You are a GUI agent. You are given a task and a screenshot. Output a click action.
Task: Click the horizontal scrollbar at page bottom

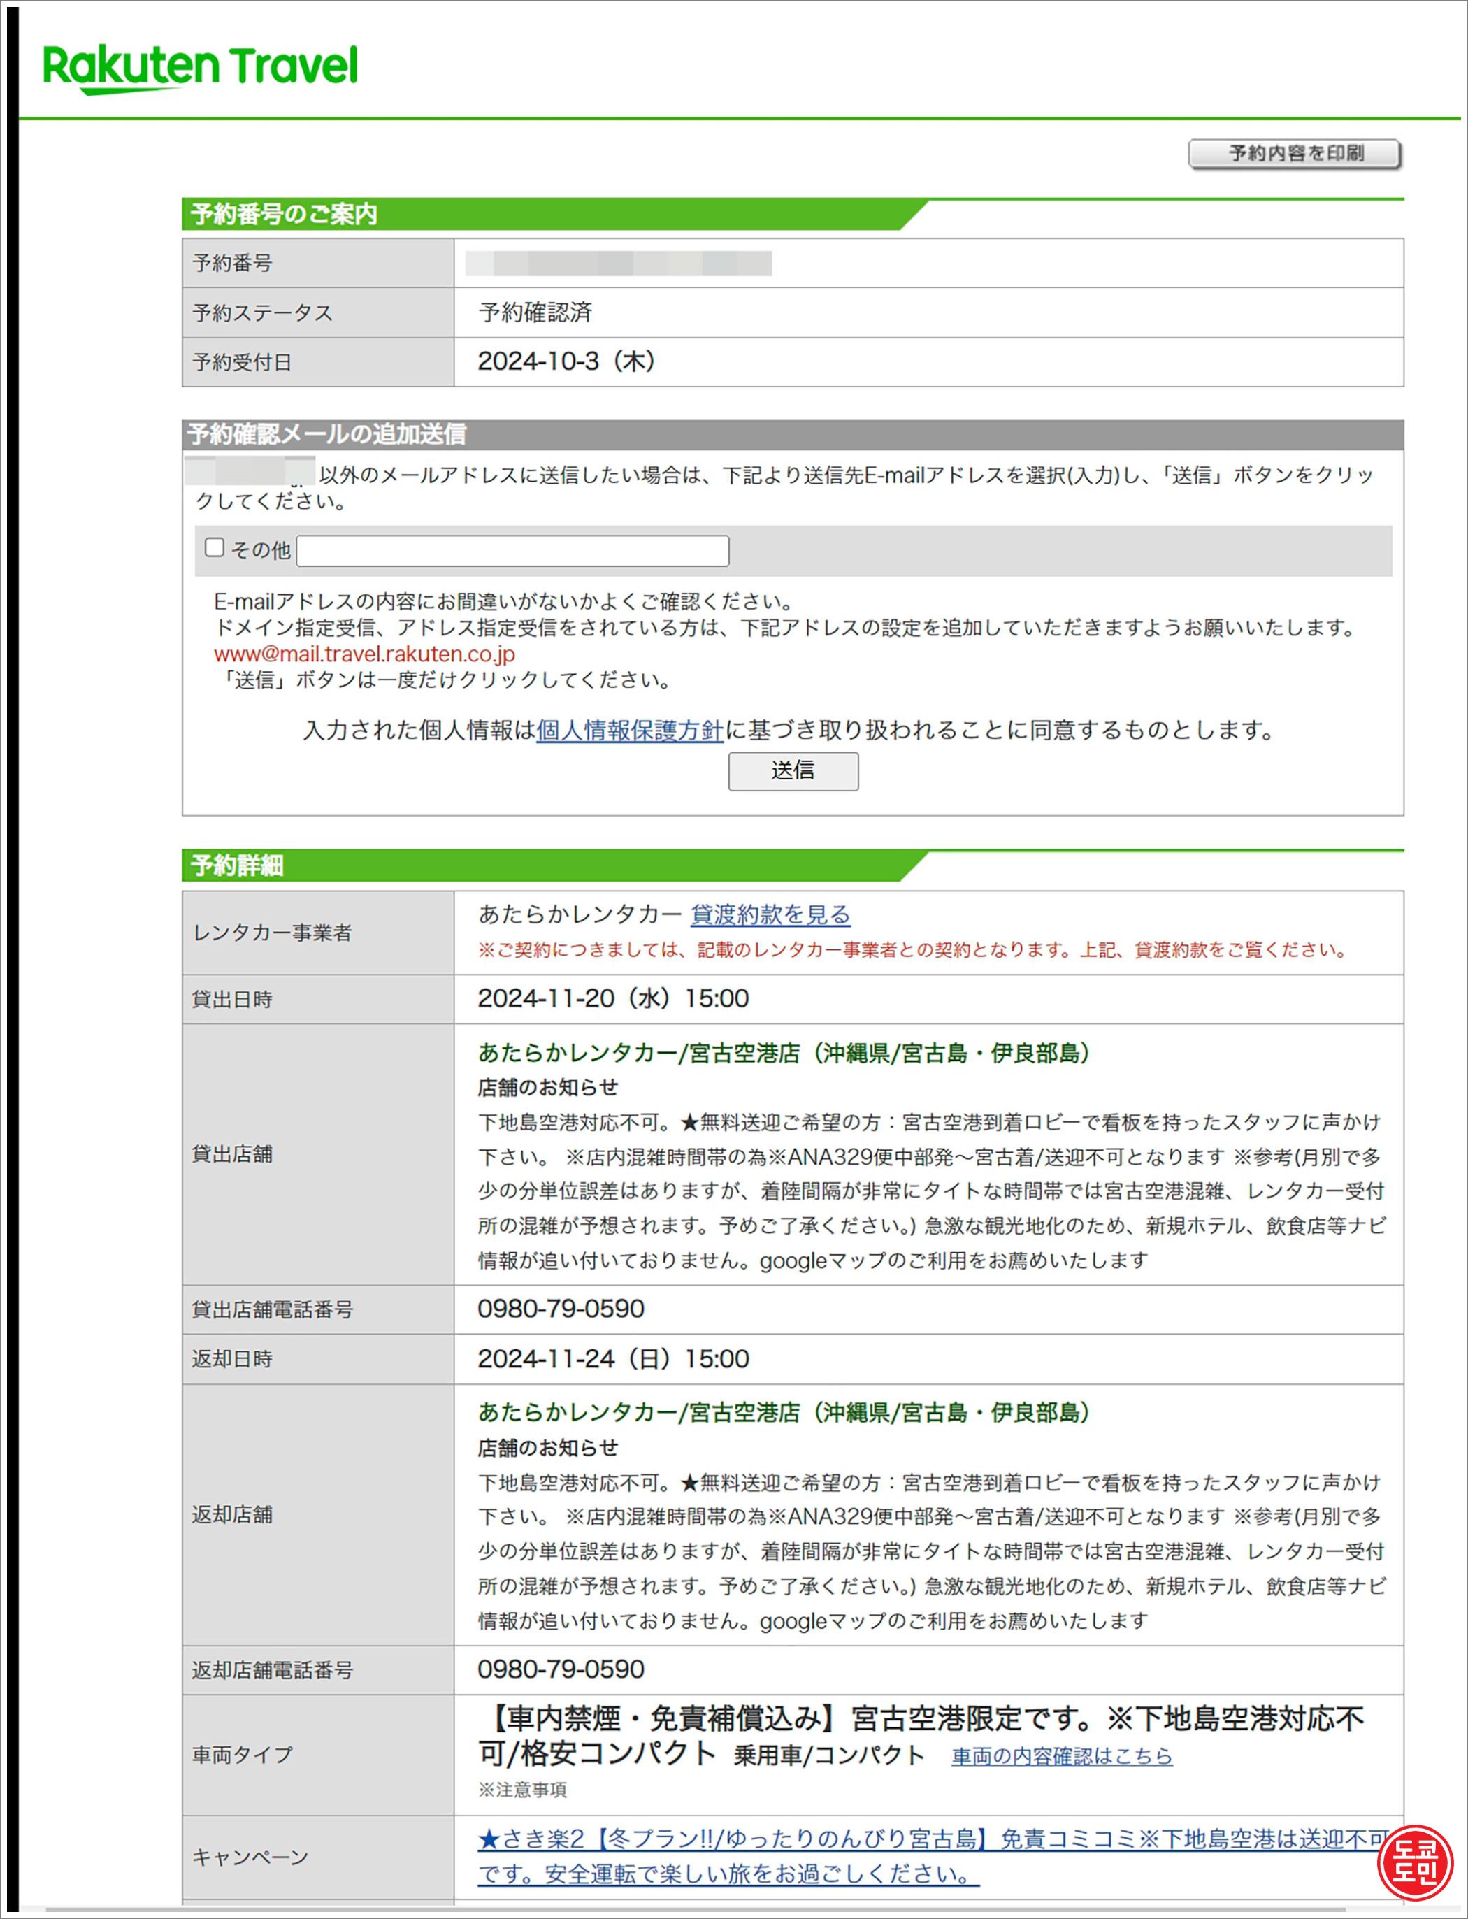click(x=696, y=1909)
